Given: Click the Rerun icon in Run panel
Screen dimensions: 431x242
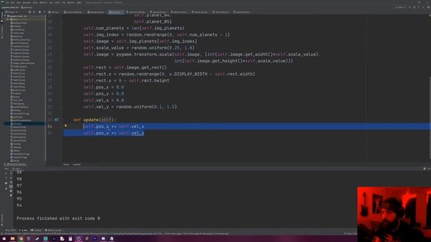Looking at the screenshot, I should [x=6, y=173].
